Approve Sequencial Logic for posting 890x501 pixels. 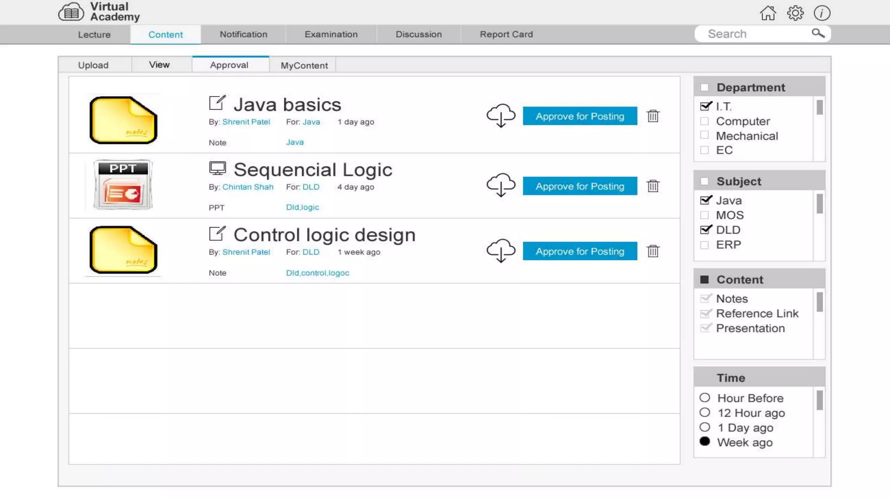click(580, 186)
